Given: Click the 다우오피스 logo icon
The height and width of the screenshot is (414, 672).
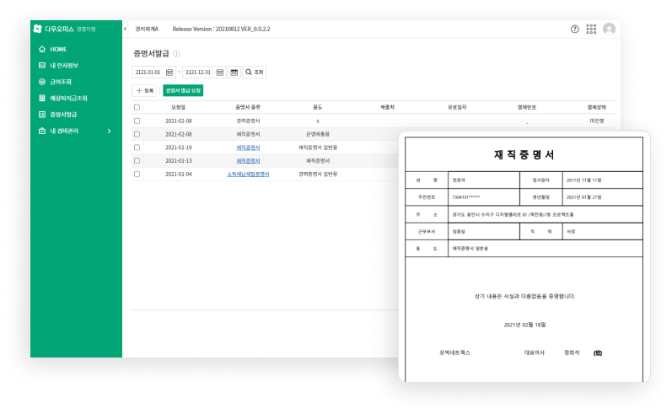Looking at the screenshot, I should pyautogui.click(x=38, y=29).
